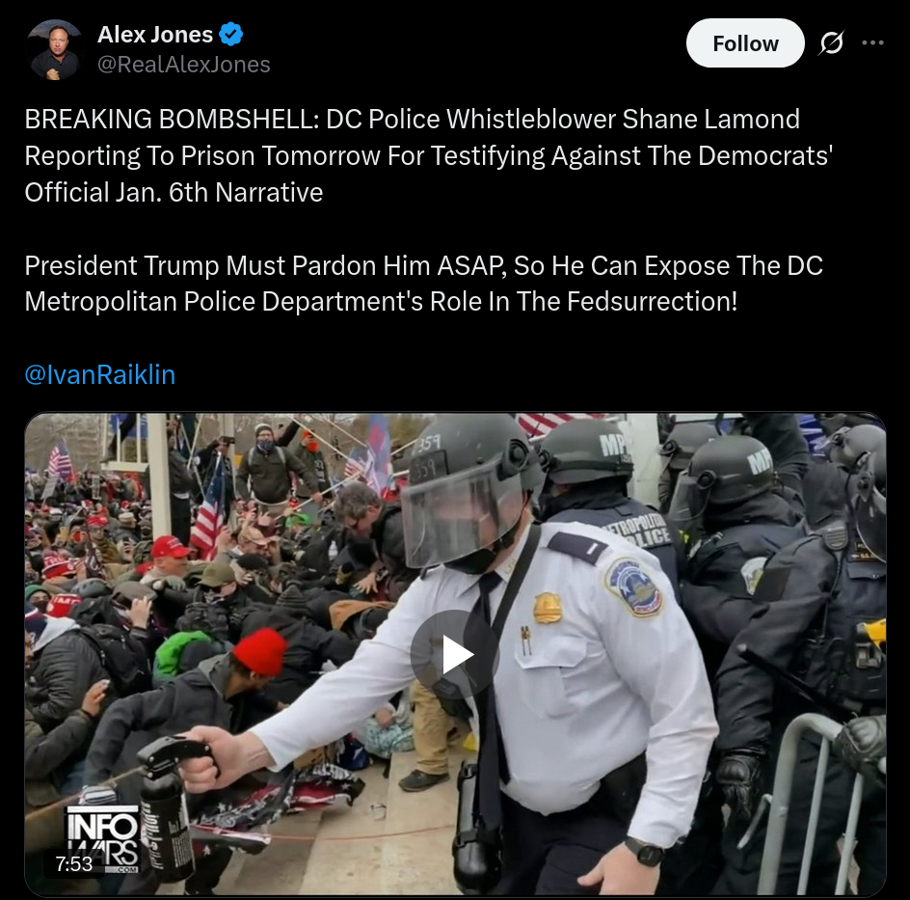Click the BREAKING BOMBSHELL headline paragraph
Screen dimensions: 910x900
429,155
